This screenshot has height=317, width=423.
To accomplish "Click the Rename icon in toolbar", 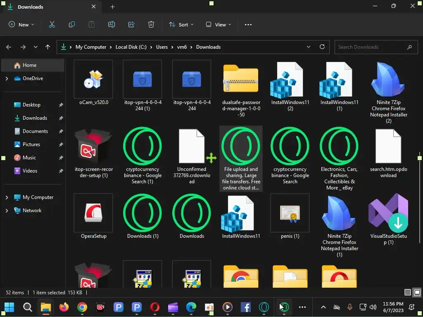I will 112,24.
